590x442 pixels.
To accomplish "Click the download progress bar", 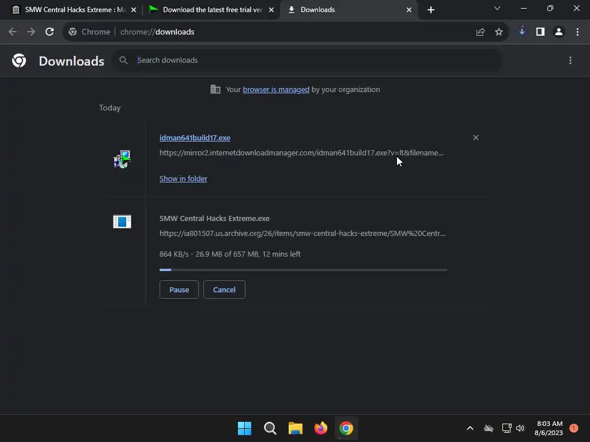I will click(303, 270).
